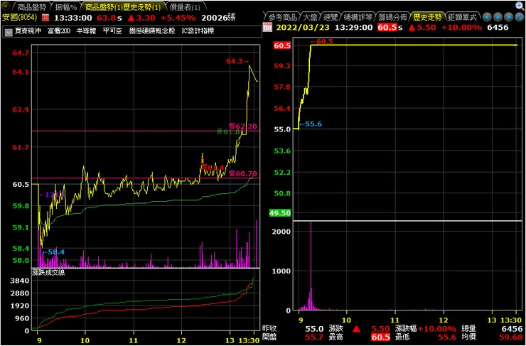Click the 警60.70 alert line label
Viewport: 526px width, 346px height.
pos(243,173)
